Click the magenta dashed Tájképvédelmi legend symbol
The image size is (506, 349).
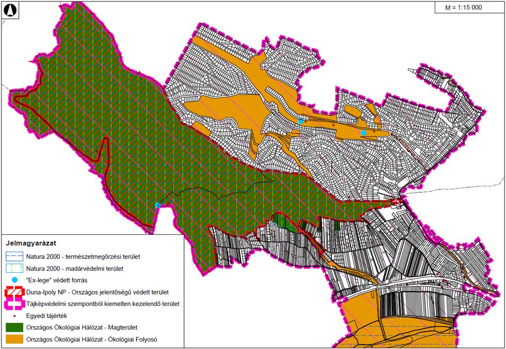14,304
